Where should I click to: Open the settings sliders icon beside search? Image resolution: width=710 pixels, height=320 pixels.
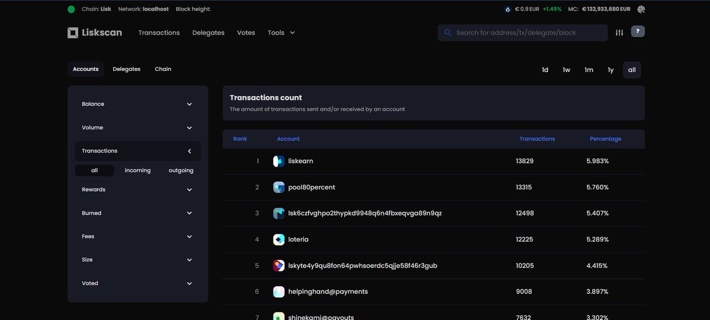[x=619, y=32]
